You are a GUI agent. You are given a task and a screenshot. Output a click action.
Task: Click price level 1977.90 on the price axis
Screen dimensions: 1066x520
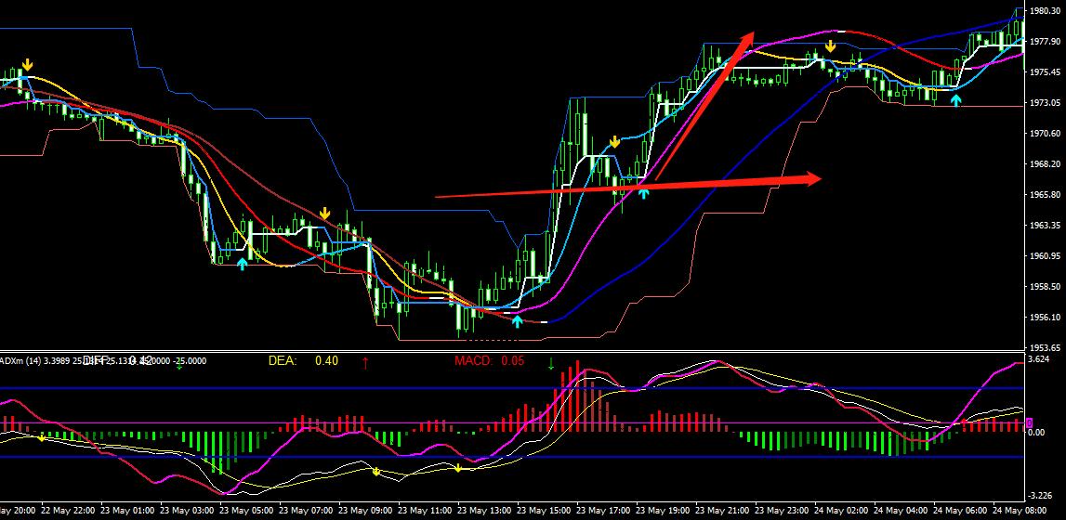1046,42
